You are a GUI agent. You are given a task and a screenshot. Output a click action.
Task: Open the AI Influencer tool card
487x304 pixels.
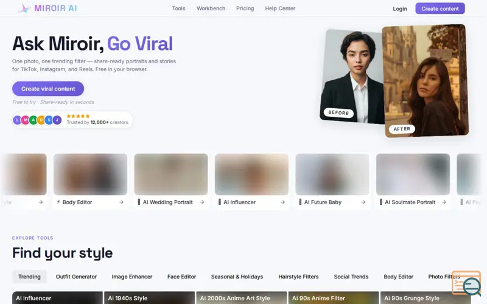(x=57, y=298)
